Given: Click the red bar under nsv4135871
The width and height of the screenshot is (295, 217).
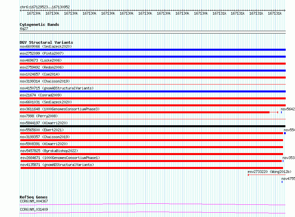Looking at the screenshot, I should pos(151,168).
